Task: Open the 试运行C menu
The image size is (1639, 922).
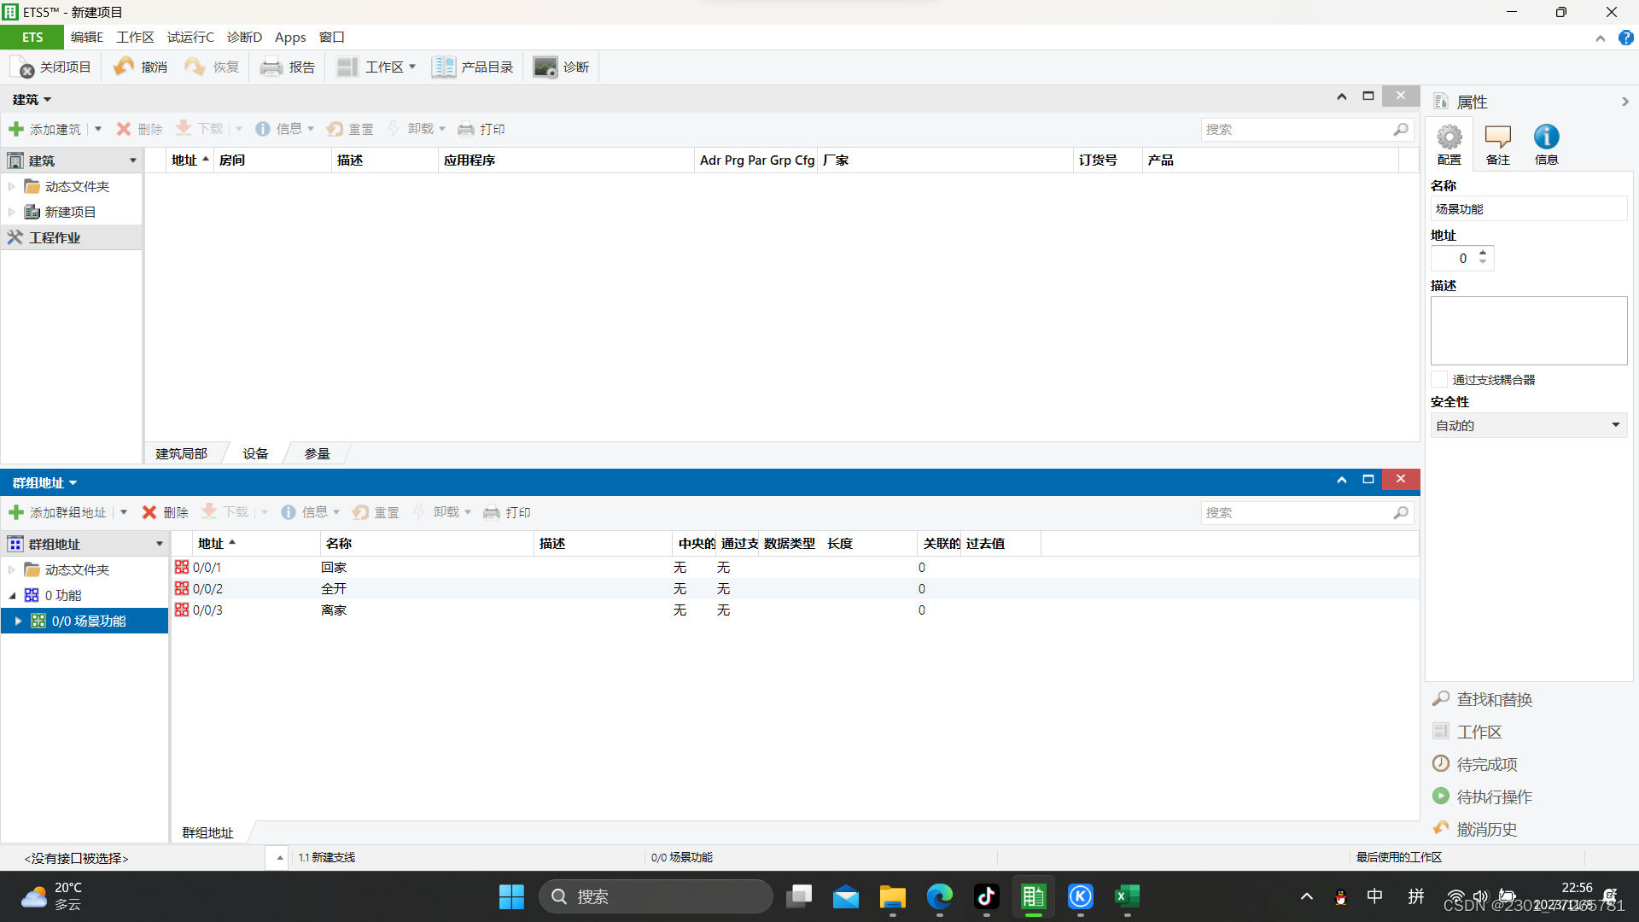Action: 190,38
